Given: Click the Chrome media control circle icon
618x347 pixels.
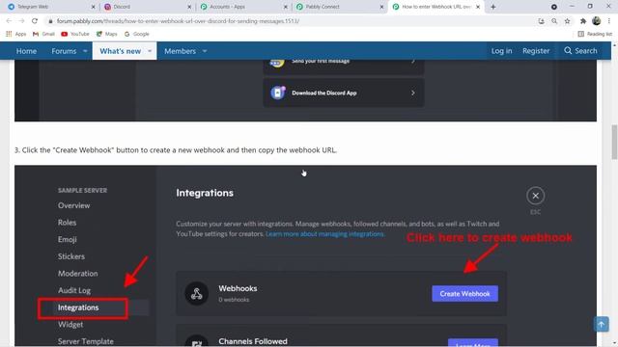Looking at the screenshot, I should [x=553, y=7].
